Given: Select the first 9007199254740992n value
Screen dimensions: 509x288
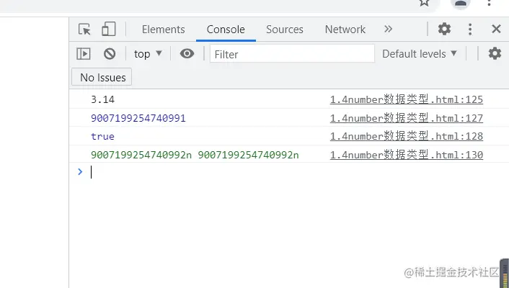Looking at the screenshot, I should click(141, 155).
